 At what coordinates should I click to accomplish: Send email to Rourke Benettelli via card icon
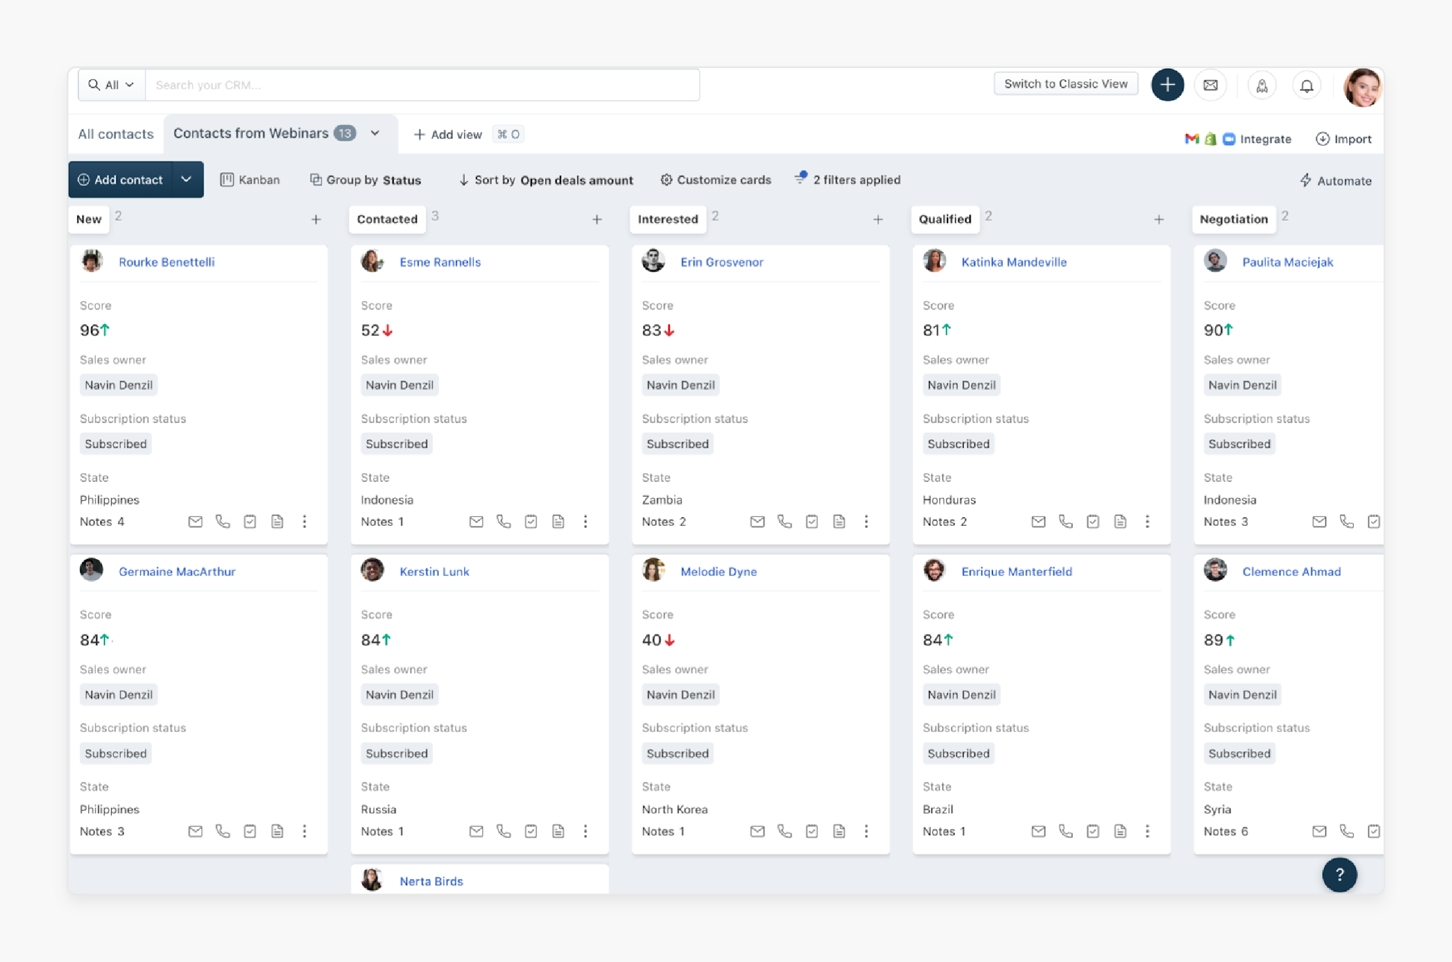pos(195,521)
